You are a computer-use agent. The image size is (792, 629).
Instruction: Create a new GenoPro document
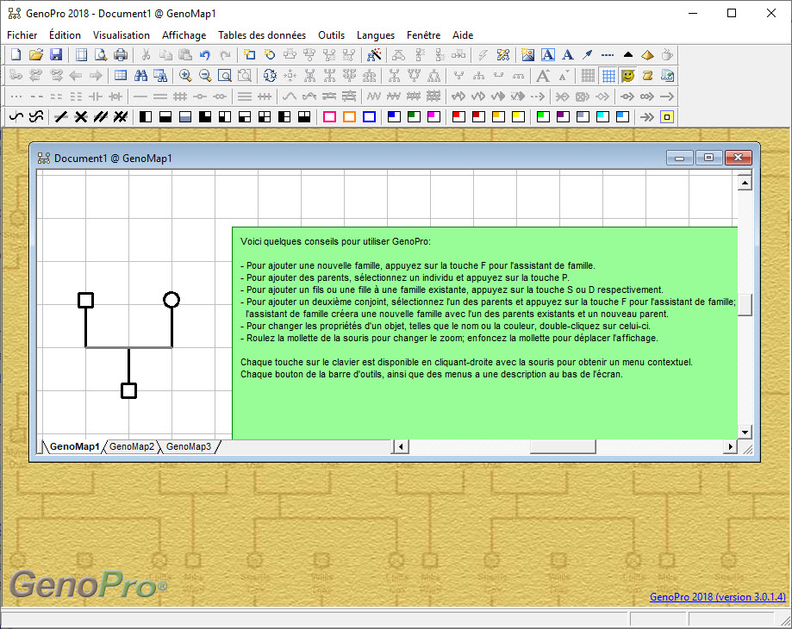(x=15, y=54)
